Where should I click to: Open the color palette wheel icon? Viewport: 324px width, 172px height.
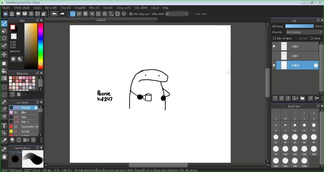pos(13,59)
